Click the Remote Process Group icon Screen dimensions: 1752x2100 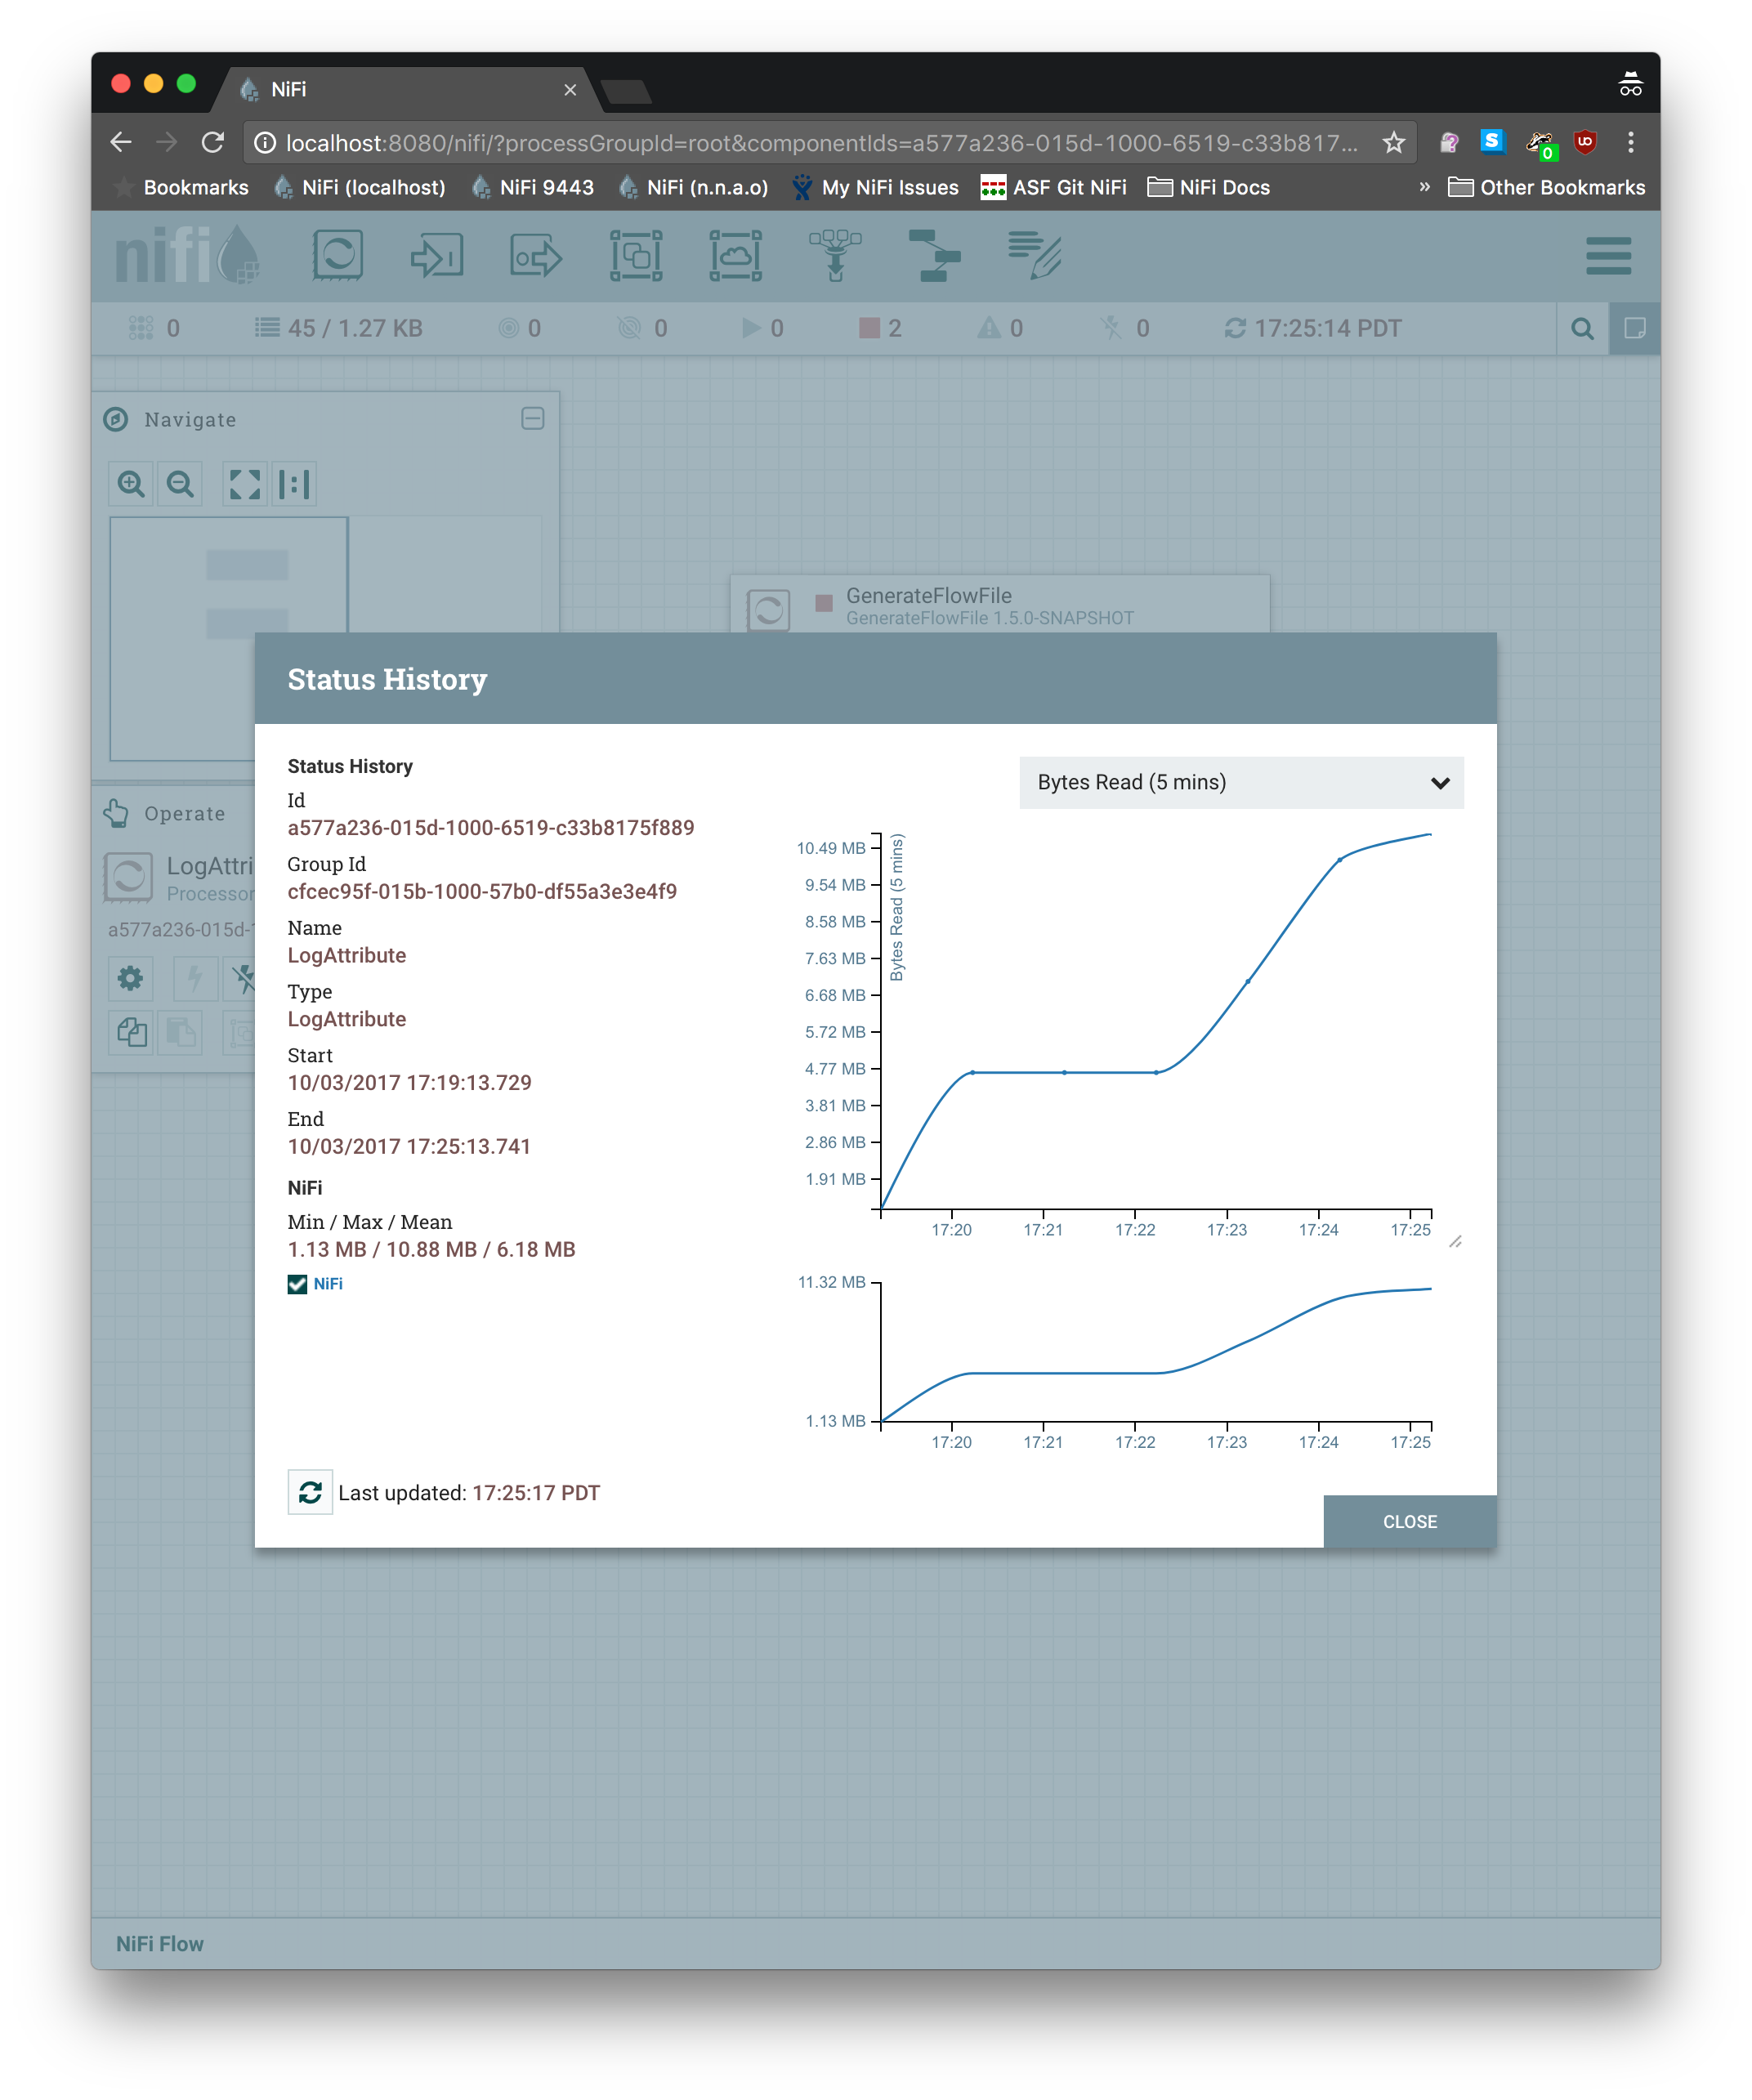pos(735,256)
